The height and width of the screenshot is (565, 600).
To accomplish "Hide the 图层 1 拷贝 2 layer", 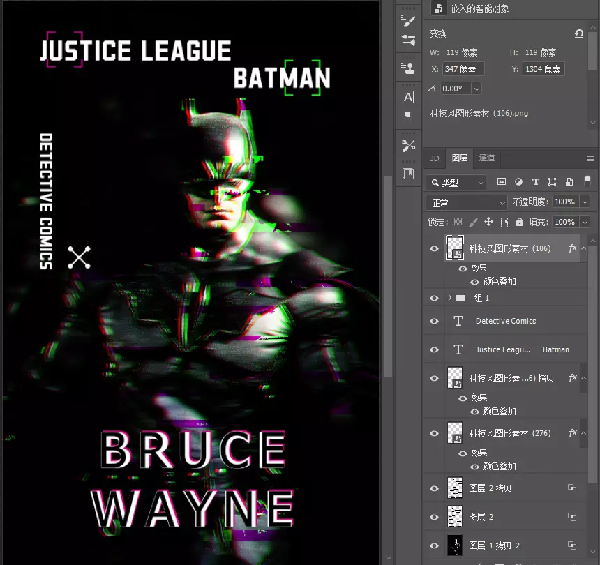I will click(x=434, y=546).
